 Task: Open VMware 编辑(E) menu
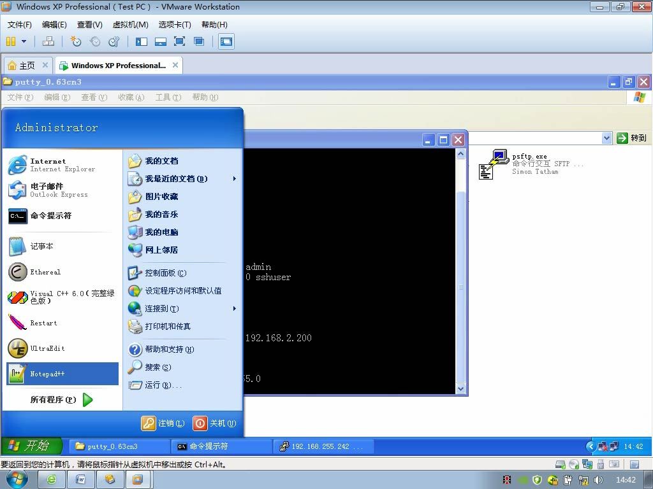pyautogui.click(x=55, y=25)
